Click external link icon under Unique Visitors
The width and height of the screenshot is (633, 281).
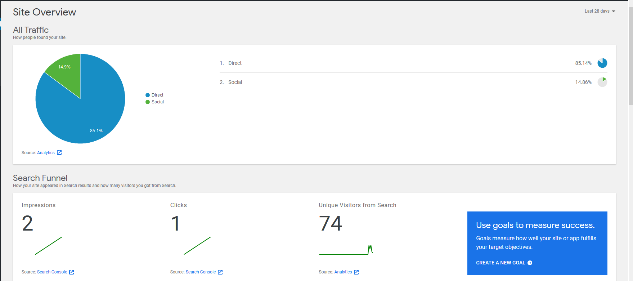click(x=356, y=272)
